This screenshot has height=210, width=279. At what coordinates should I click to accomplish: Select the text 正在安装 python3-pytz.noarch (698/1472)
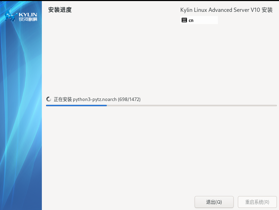pos(97,99)
